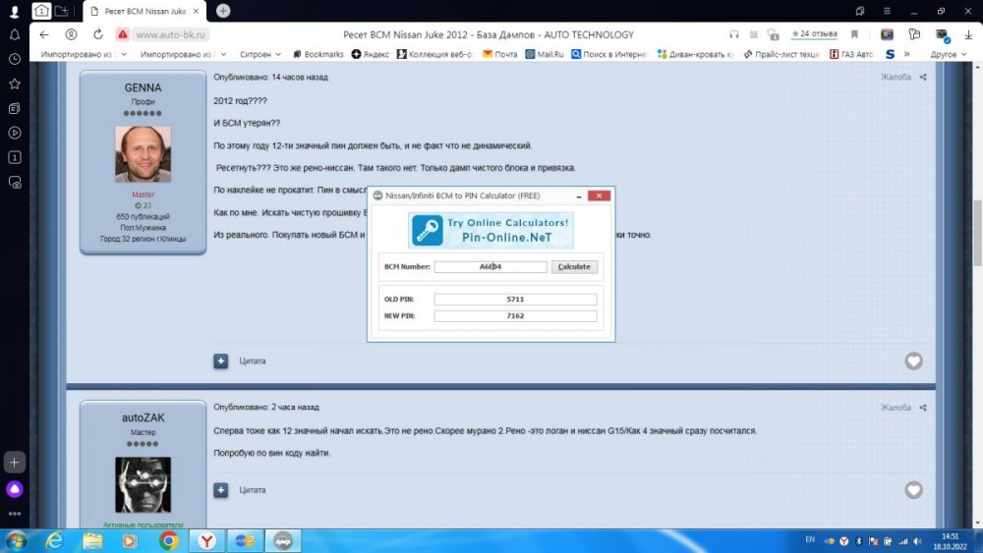Bookmark this page icon
983x553 pixels.
[854, 34]
